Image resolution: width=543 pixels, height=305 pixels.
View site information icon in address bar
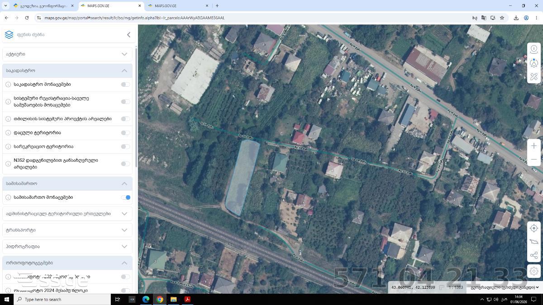pos(38,18)
